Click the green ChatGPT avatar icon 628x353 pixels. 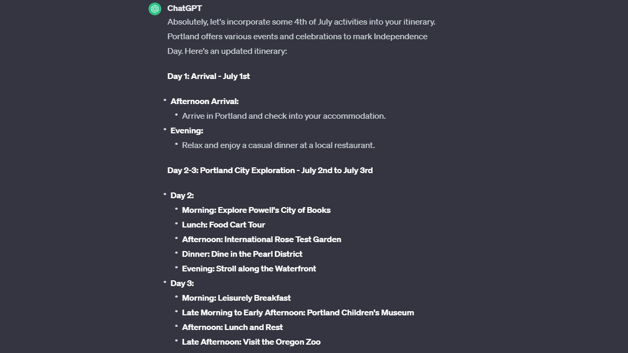point(155,9)
